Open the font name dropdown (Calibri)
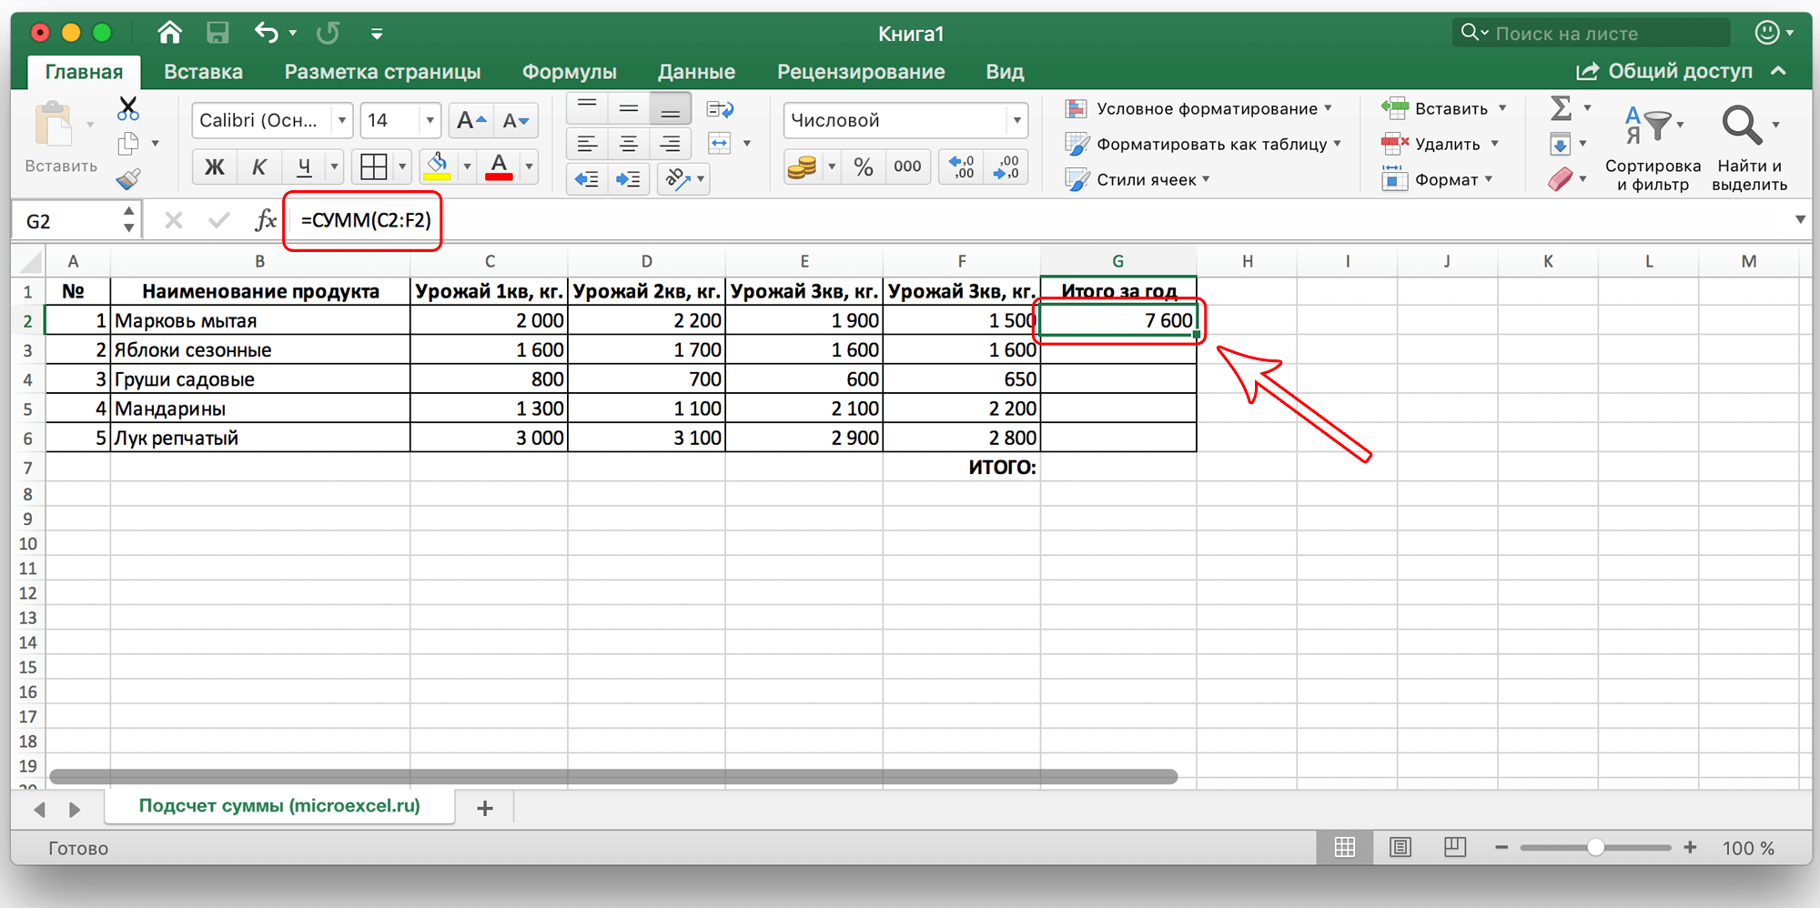The height and width of the screenshot is (908, 1820). pos(342,120)
